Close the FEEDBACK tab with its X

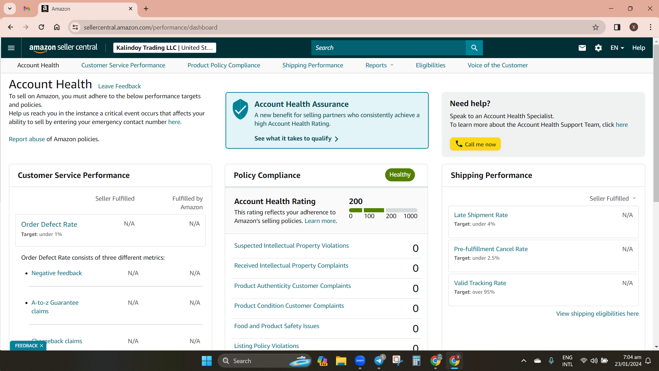tap(42, 346)
